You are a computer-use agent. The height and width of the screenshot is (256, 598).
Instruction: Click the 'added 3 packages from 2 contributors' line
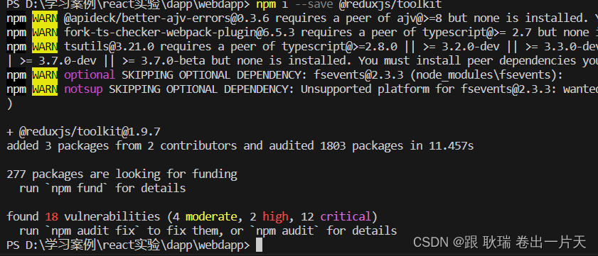[240, 145]
